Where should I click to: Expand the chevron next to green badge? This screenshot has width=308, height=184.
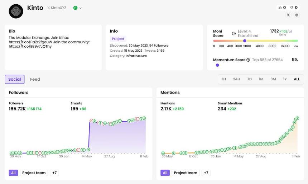81,8
